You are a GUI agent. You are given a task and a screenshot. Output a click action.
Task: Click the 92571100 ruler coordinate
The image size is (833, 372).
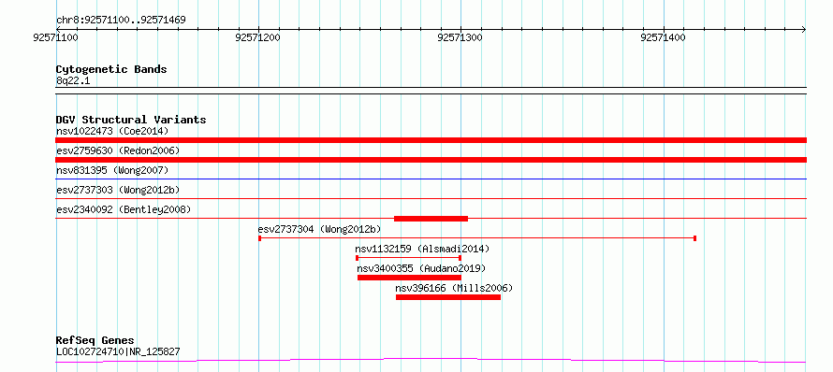pos(56,37)
